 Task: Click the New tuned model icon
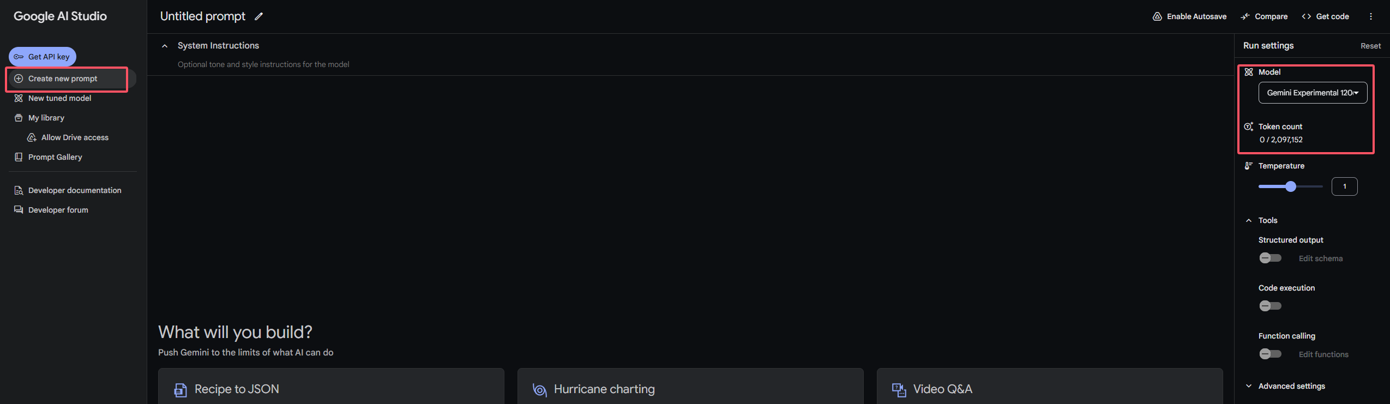click(19, 98)
